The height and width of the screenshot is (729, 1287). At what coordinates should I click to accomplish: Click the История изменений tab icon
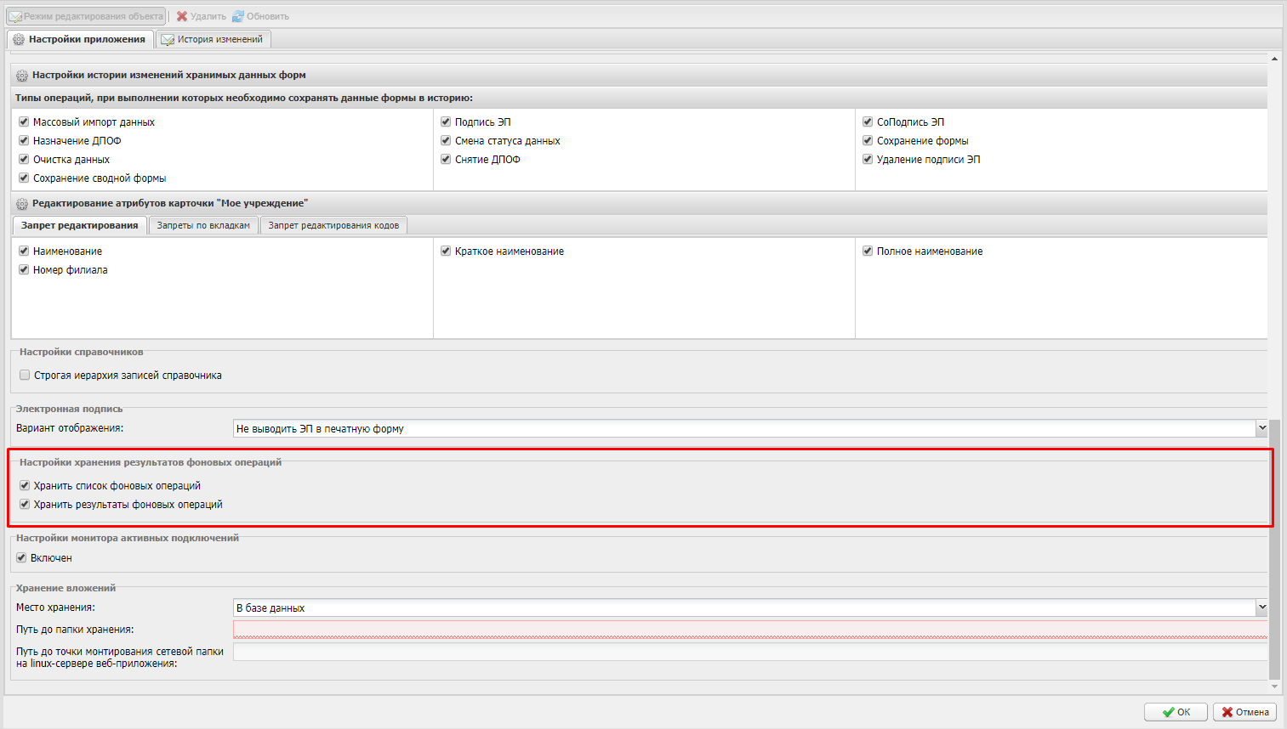[168, 40]
